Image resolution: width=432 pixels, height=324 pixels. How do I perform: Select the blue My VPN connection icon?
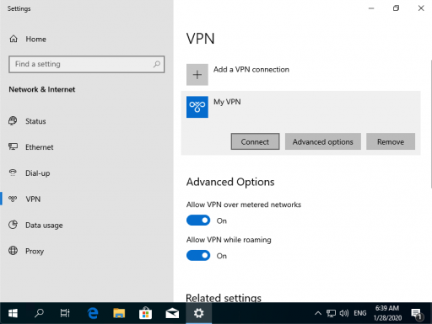[x=197, y=107]
